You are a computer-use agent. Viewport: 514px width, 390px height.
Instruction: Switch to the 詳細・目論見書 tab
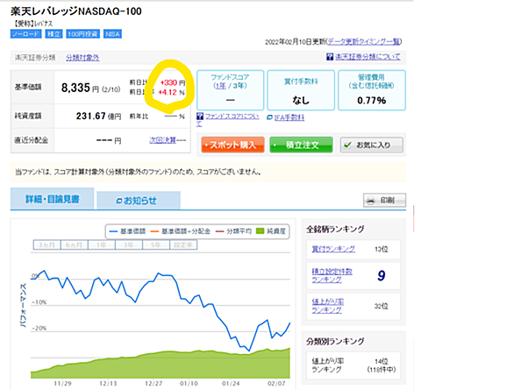[53, 199]
